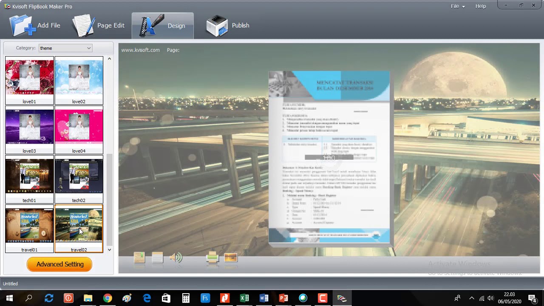
Task: Select the tech01 theme thumbnail
Action: 29,179
